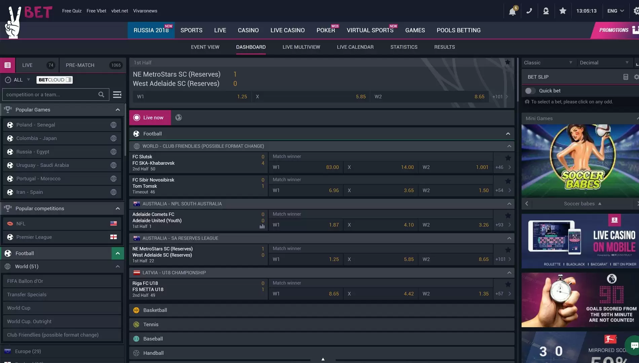Click the globe icon next to Live now

point(179,117)
